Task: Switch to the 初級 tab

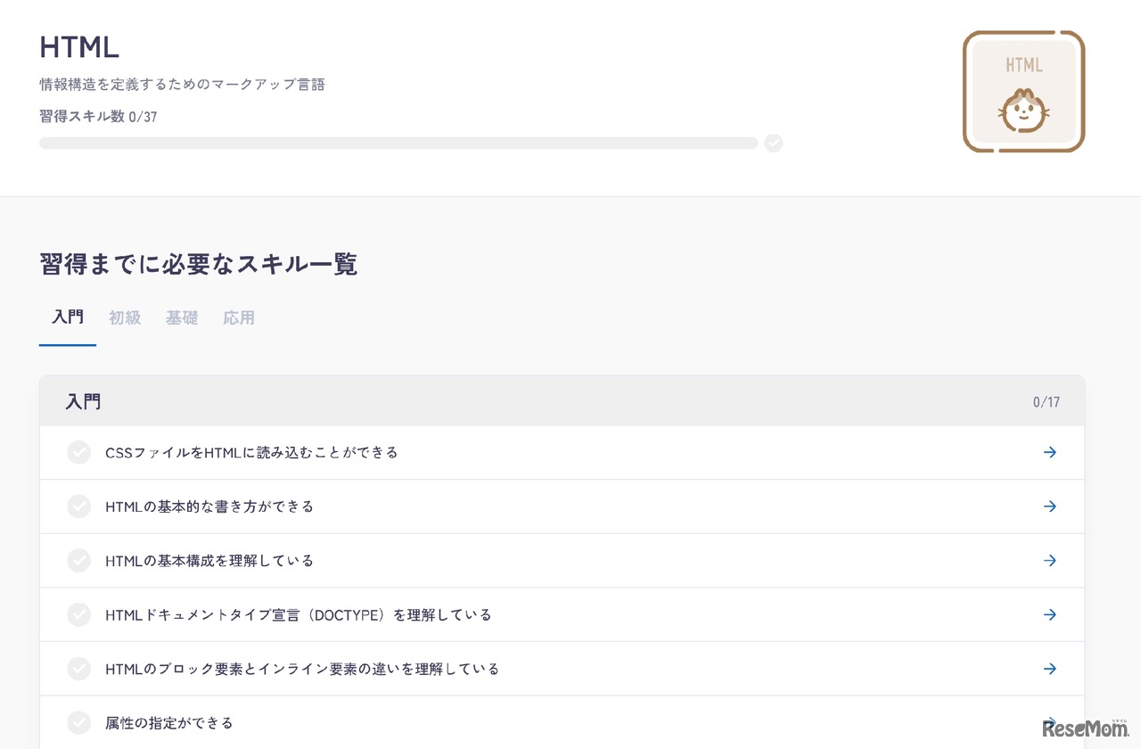Action: (125, 317)
